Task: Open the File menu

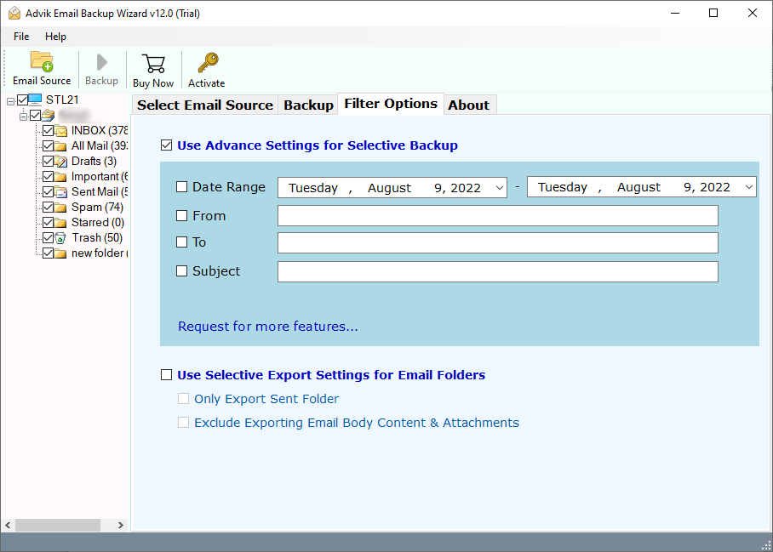Action: pos(20,37)
